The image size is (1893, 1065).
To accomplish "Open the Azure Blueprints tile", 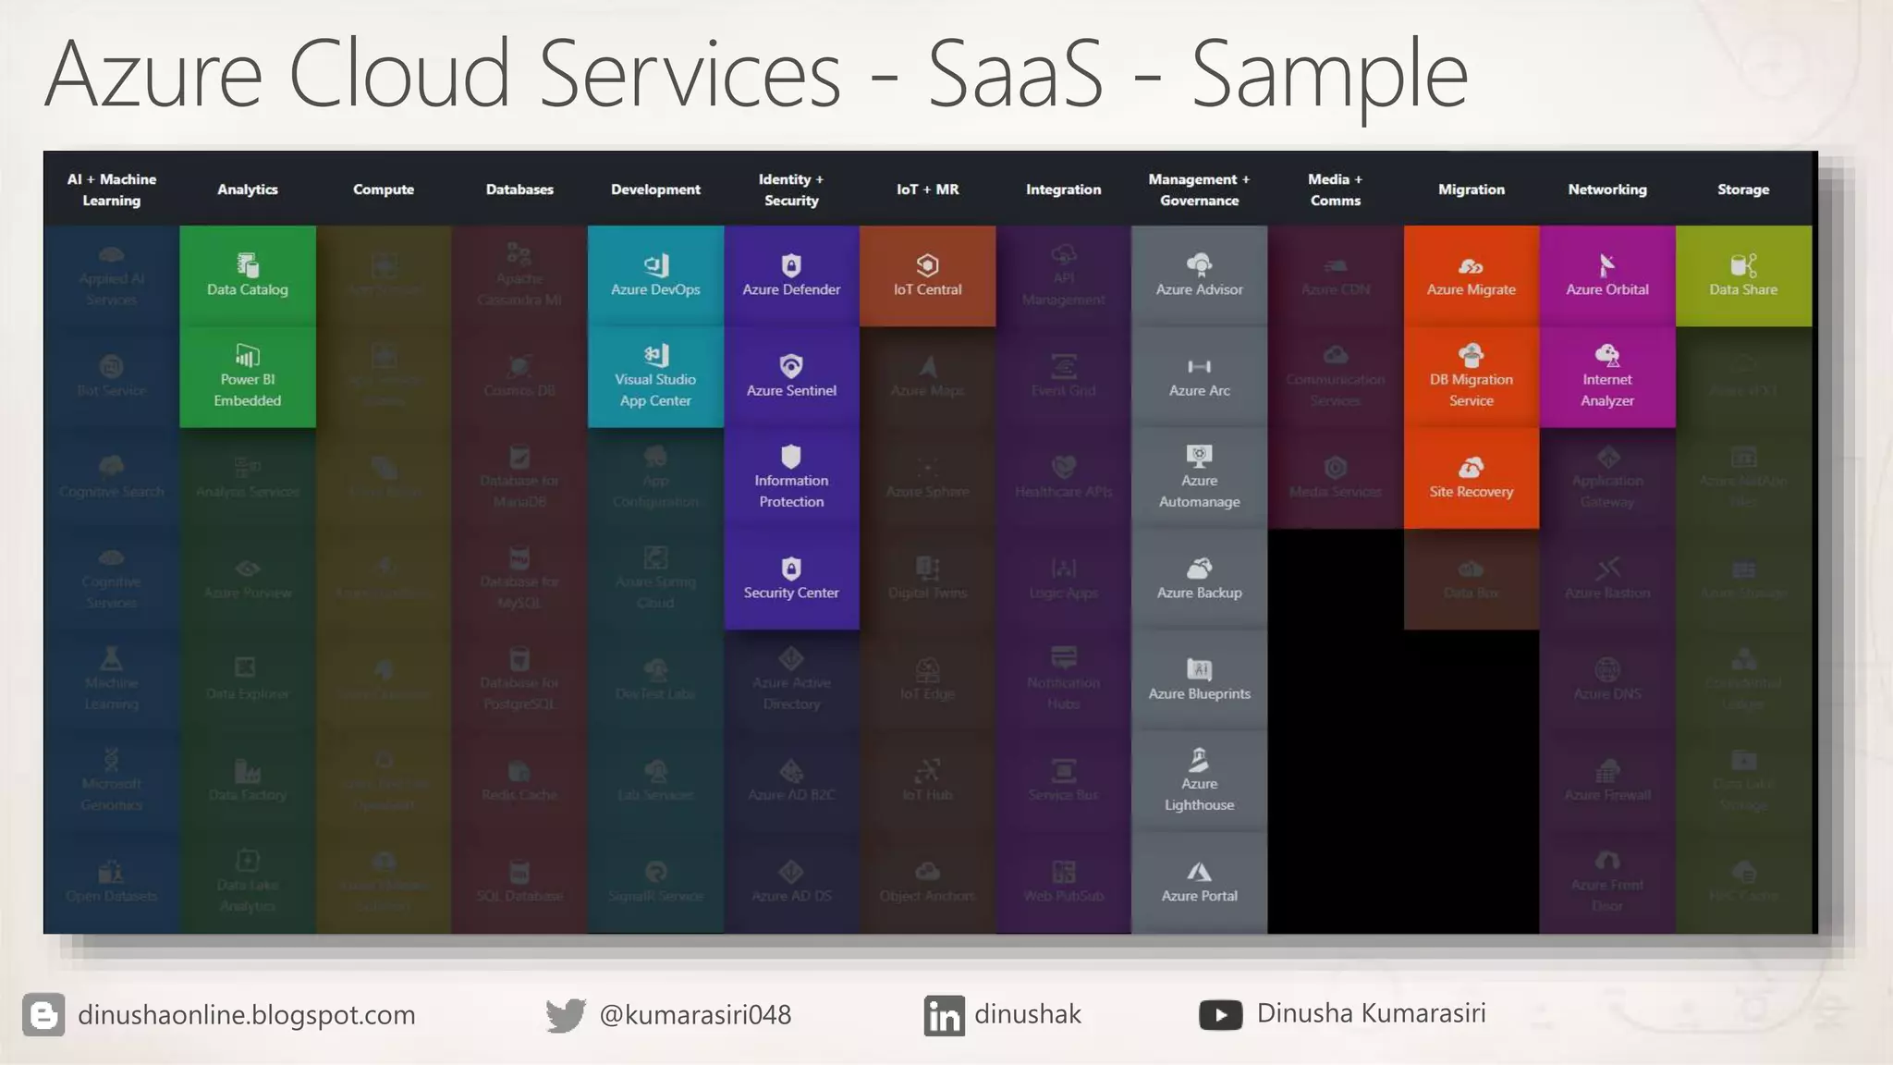I will pyautogui.click(x=1199, y=680).
